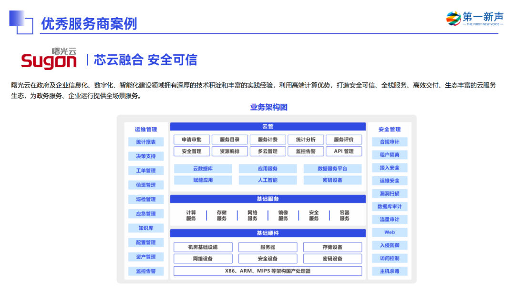Viewport: 515px width, 292px height.
Task: Click 统计报表 in 运维管理 column
Action: click(x=145, y=142)
